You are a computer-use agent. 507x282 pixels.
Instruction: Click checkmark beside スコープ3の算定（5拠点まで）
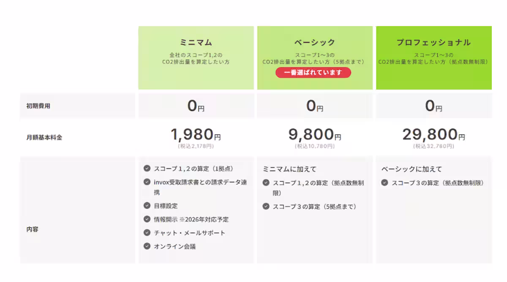[266, 206]
